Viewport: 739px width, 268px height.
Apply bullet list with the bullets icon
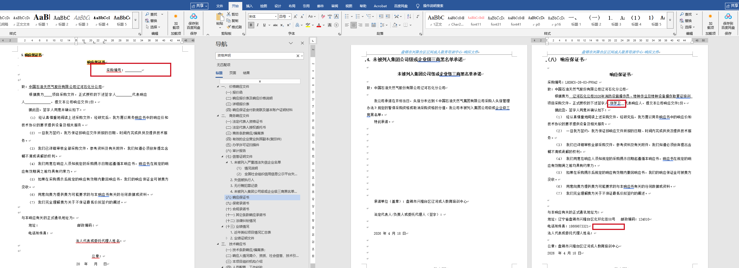(347, 17)
